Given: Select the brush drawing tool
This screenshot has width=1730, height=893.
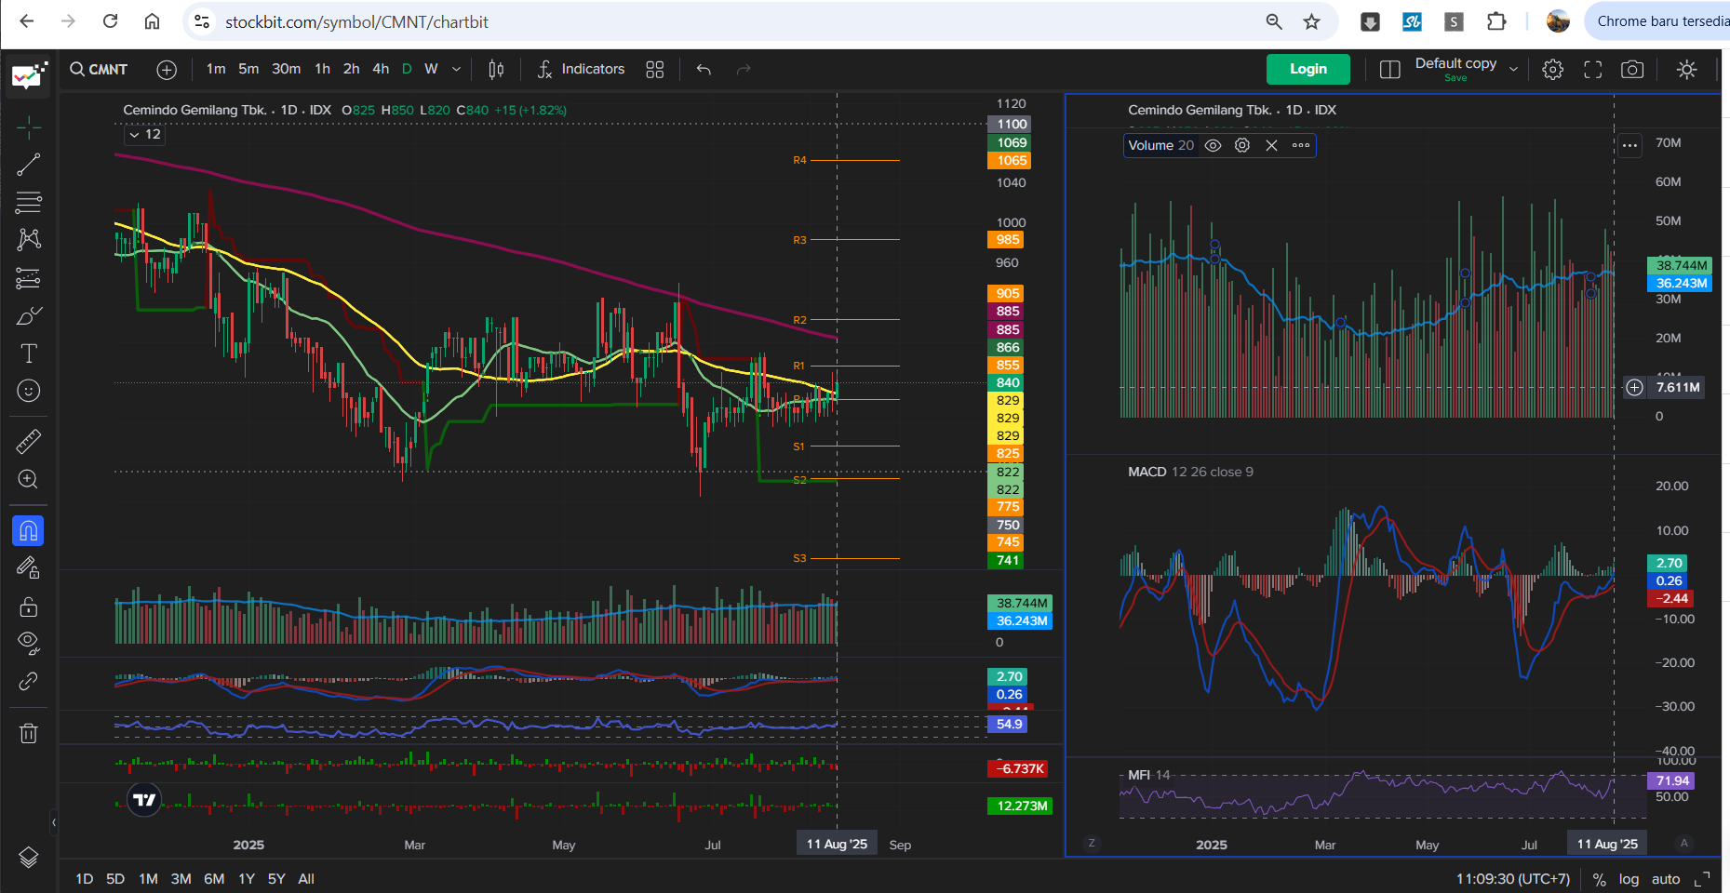Looking at the screenshot, I should 29,315.
